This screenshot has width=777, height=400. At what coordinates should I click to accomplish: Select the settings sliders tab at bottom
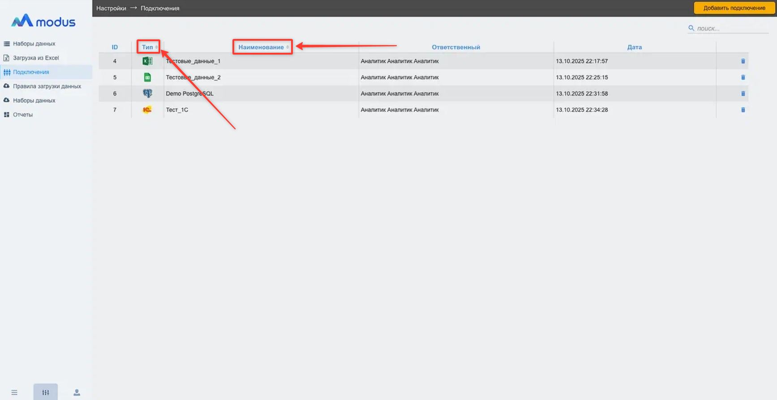pyautogui.click(x=45, y=392)
